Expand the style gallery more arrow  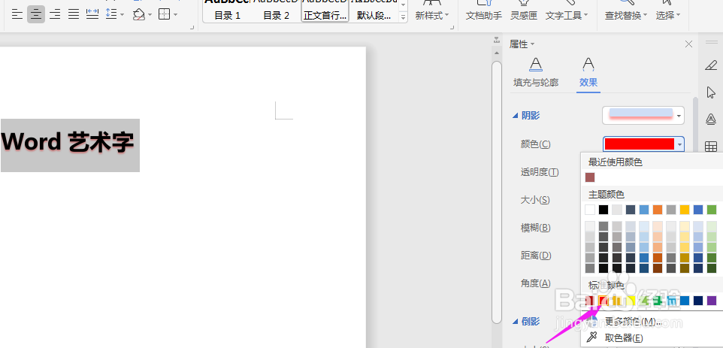[403, 17]
